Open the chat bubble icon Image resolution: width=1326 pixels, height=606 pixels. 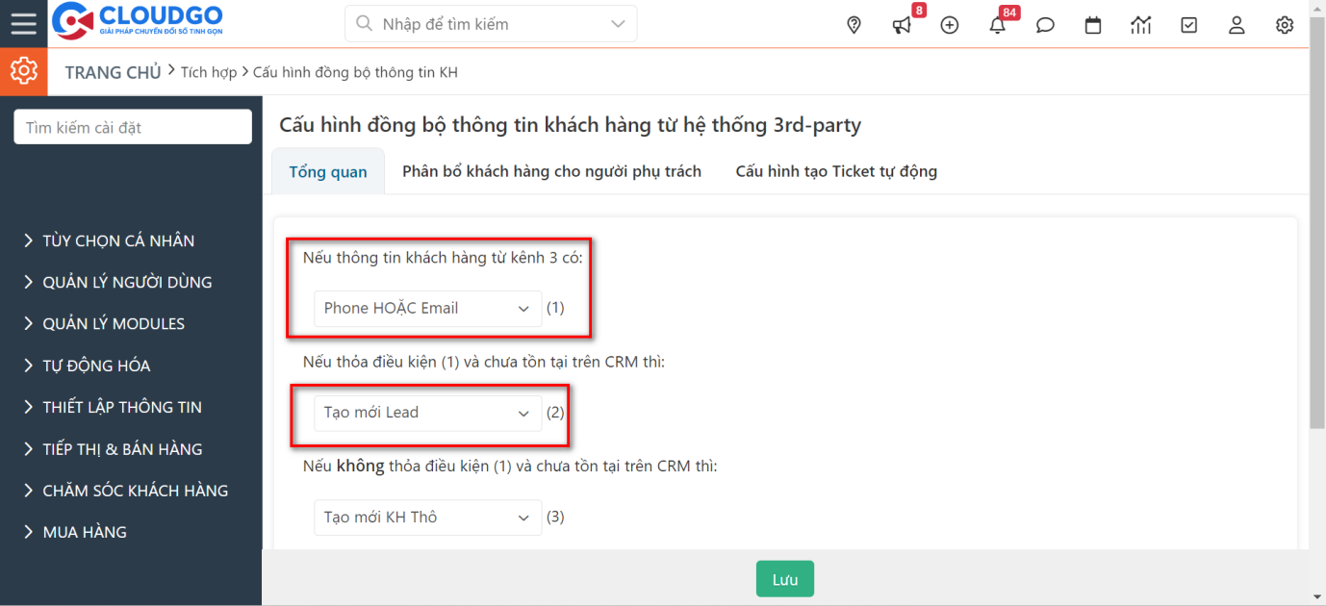point(1045,26)
